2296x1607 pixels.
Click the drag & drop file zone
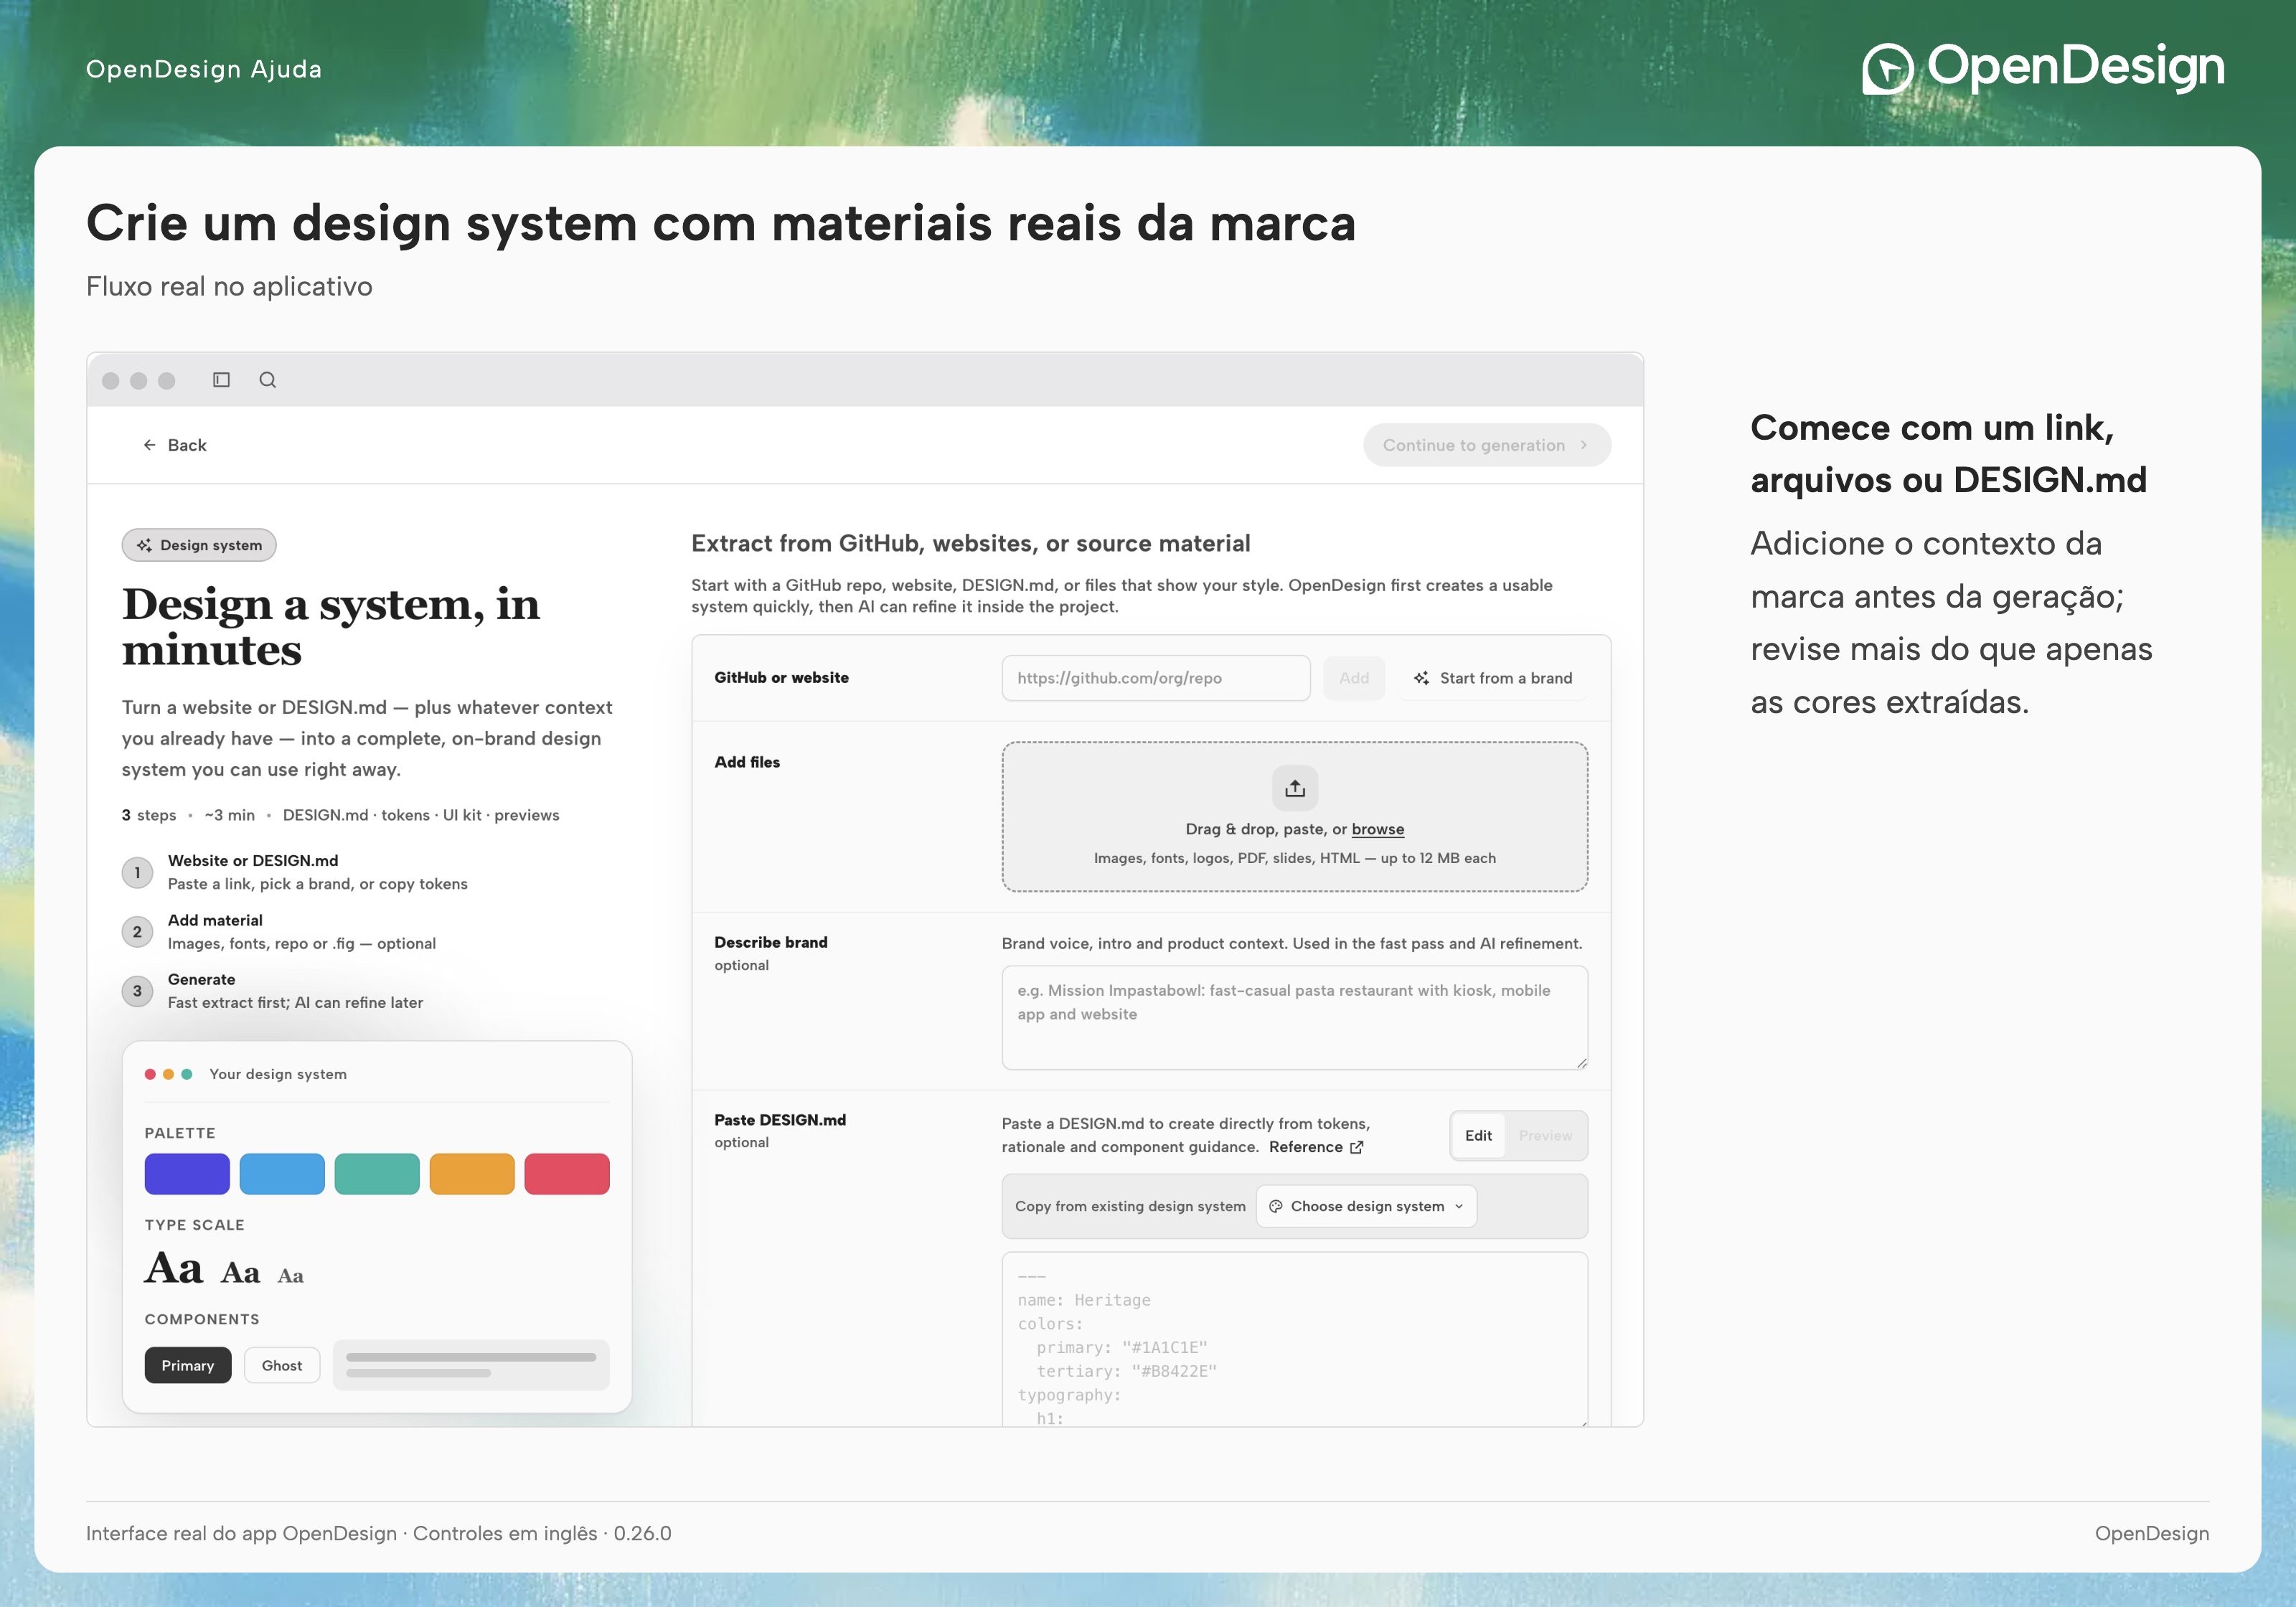click(1294, 816)
